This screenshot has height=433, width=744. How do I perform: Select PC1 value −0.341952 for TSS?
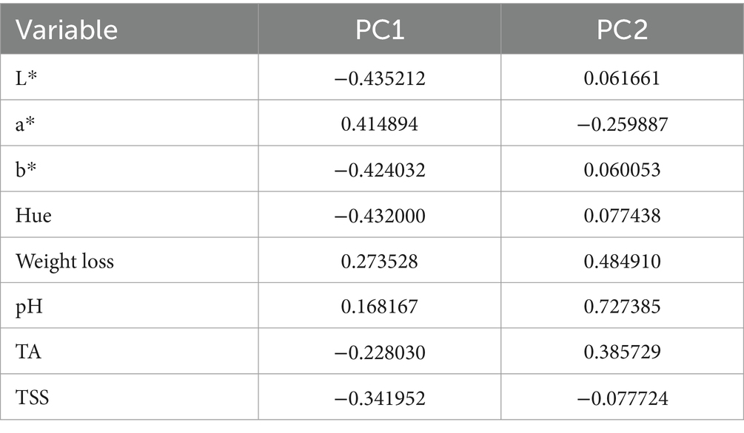click(380, 398)
